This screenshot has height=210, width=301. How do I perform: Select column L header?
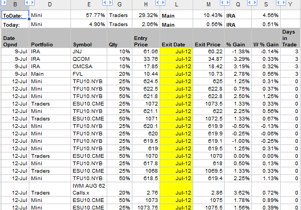(177, 5)
